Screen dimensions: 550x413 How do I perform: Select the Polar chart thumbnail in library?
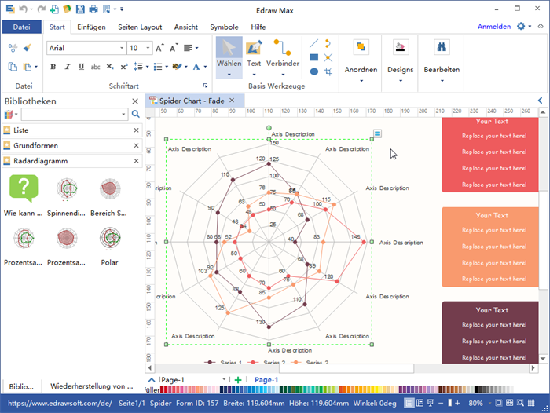(x=110, y=239)
